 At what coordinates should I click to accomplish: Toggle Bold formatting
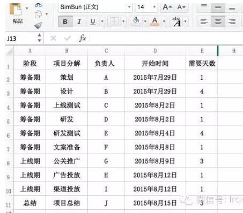tap(65, 21)
